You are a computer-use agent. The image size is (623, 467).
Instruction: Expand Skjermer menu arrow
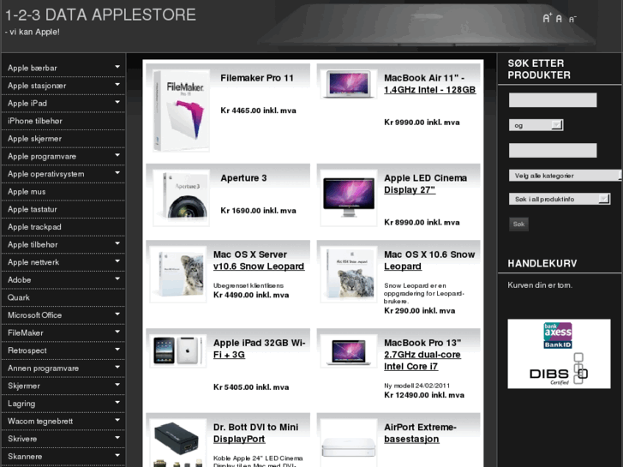tap(117, 385)
